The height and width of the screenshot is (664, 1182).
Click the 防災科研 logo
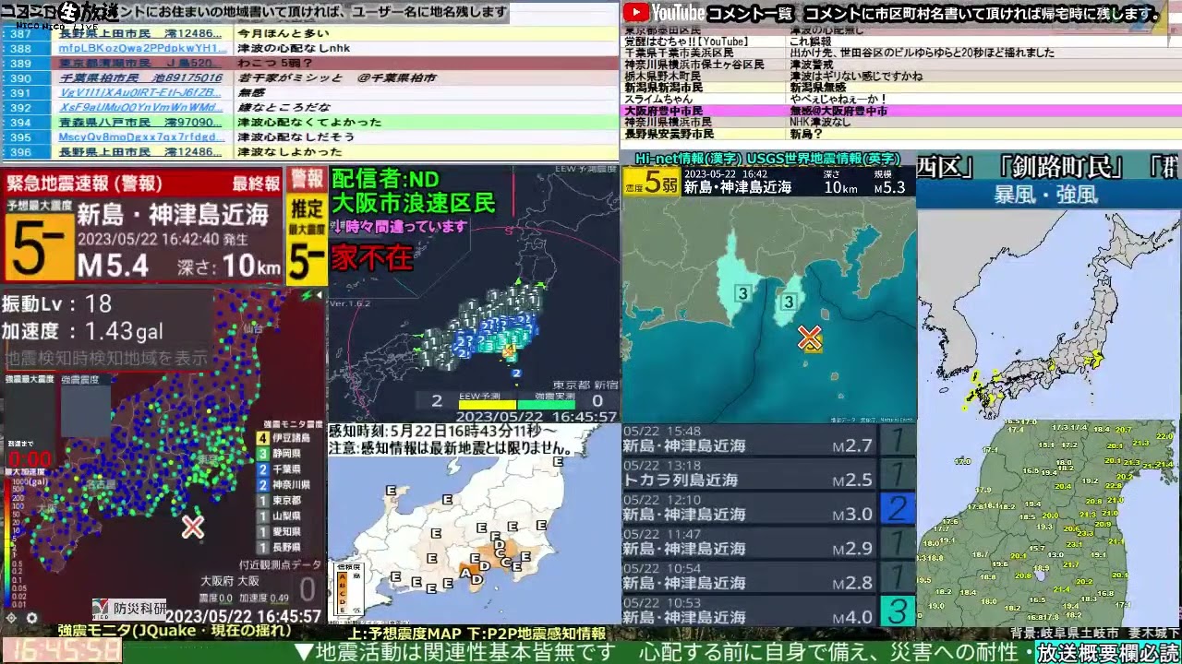129,608
